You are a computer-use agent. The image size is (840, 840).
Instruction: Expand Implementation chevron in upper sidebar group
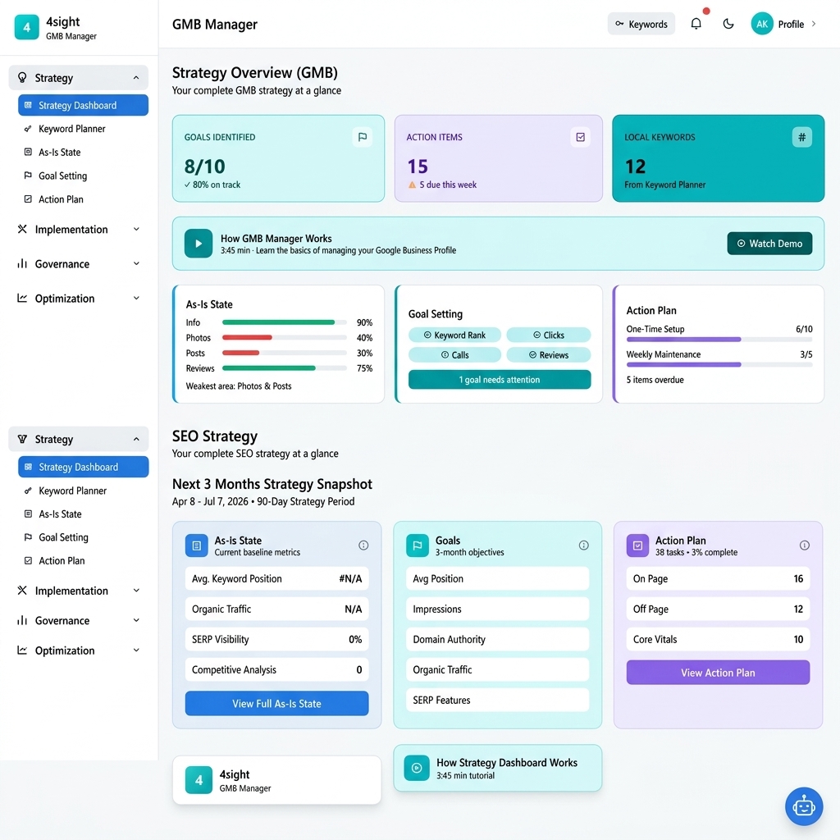pos(136,230)
